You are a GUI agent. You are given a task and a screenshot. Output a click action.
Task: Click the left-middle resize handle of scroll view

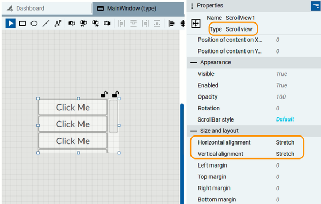tap(38, 125)
